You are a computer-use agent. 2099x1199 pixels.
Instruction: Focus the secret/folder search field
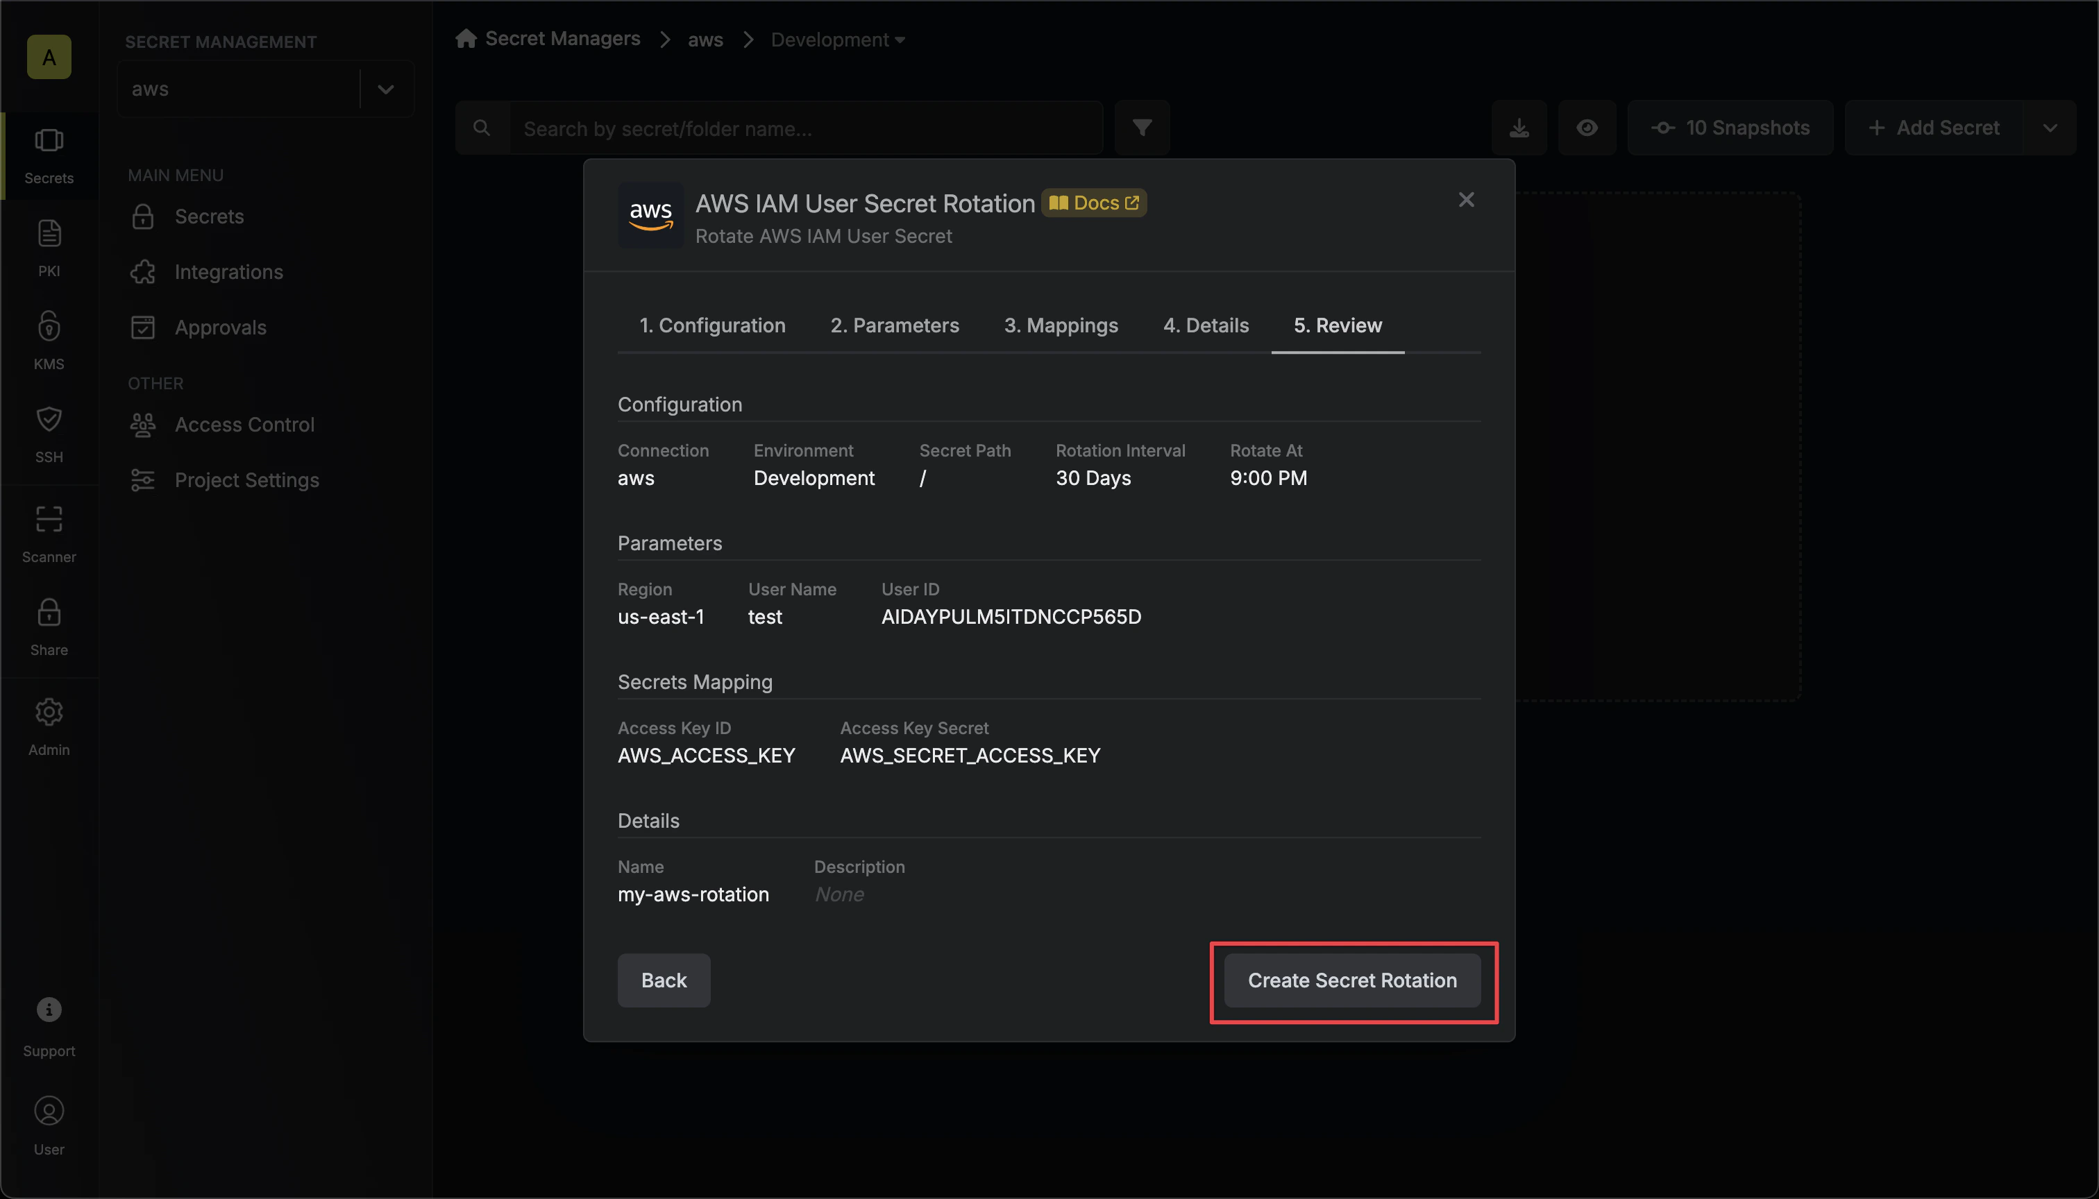(x=806, y=128)
